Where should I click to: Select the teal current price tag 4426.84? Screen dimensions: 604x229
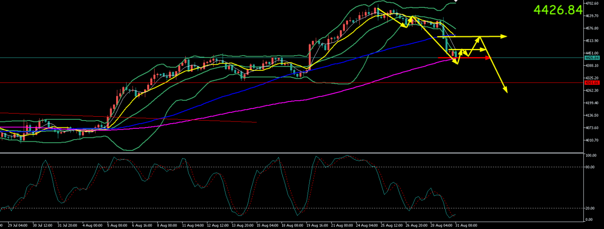pos(591,57)
